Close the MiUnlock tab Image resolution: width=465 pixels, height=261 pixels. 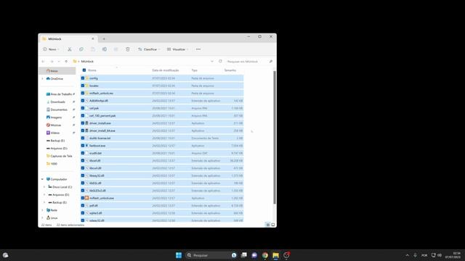coord(93,38)
